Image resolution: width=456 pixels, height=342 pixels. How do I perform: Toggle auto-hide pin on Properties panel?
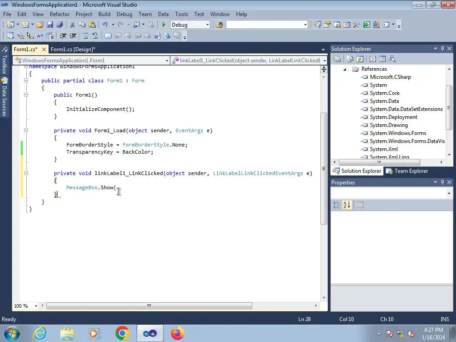(x=442, y=182)
